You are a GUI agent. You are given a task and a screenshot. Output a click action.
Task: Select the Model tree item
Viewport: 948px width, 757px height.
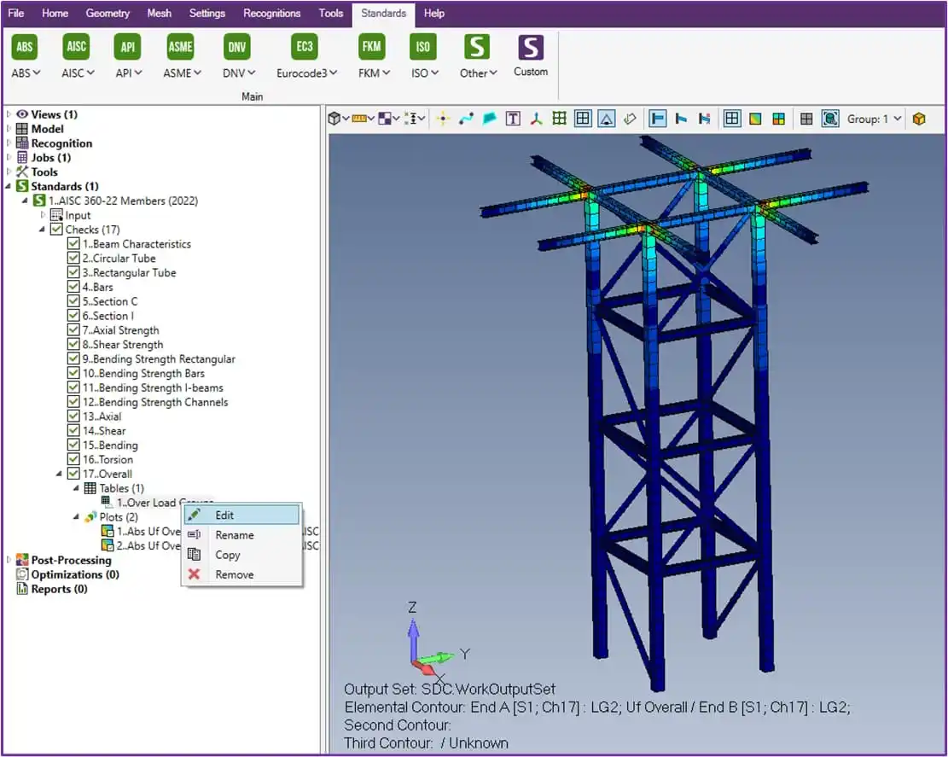47,129
